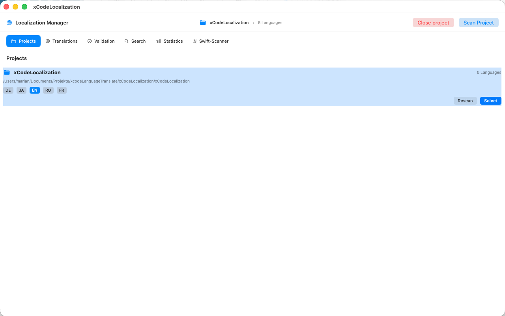Toggle the DE language chip
The image size is (505, 316).
8,90
